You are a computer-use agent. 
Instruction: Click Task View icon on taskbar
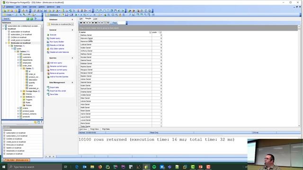tap(65, 167)
